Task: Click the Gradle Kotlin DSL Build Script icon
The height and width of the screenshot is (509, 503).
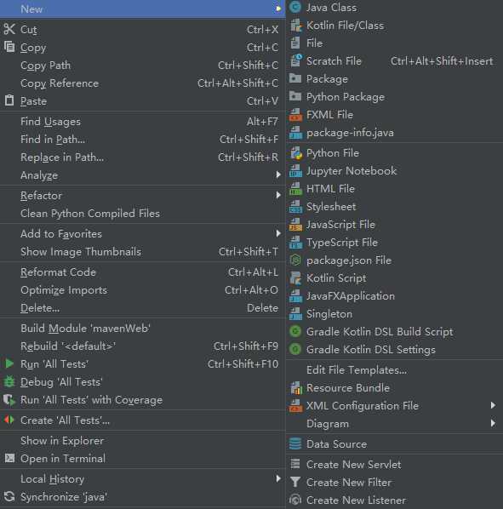Action: (x=295, y=331)
